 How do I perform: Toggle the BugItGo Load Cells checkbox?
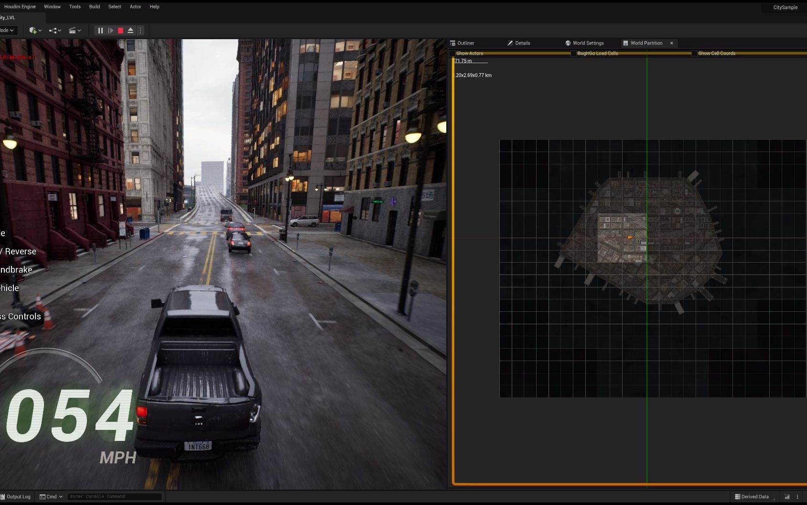pos(573,54)
